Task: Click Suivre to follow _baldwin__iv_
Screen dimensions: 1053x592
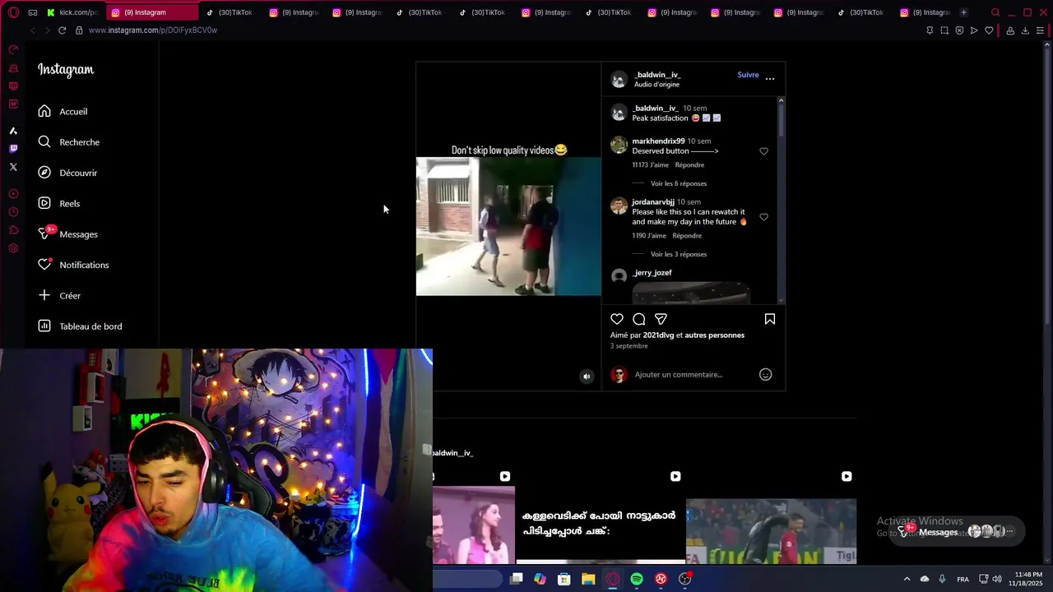Action: pos(748,75)
